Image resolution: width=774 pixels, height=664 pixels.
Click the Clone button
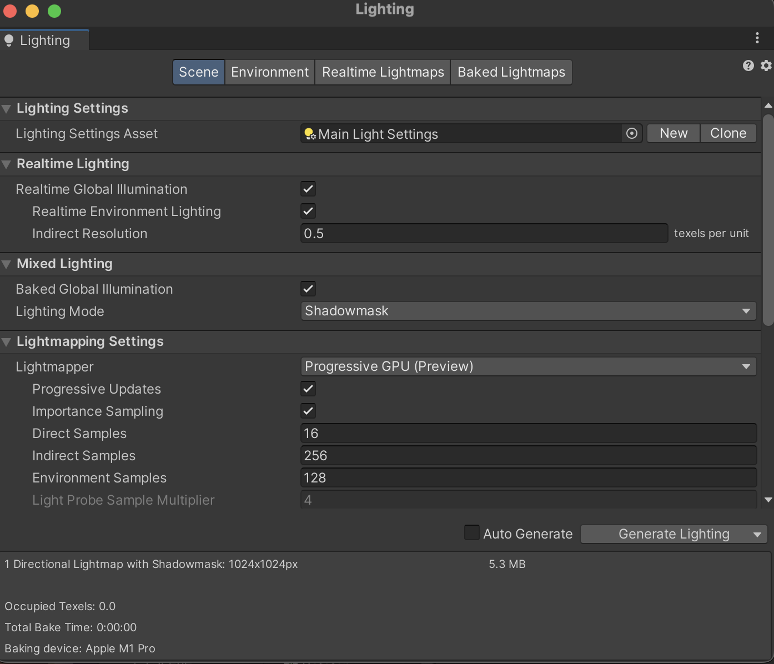pos(728,133)
